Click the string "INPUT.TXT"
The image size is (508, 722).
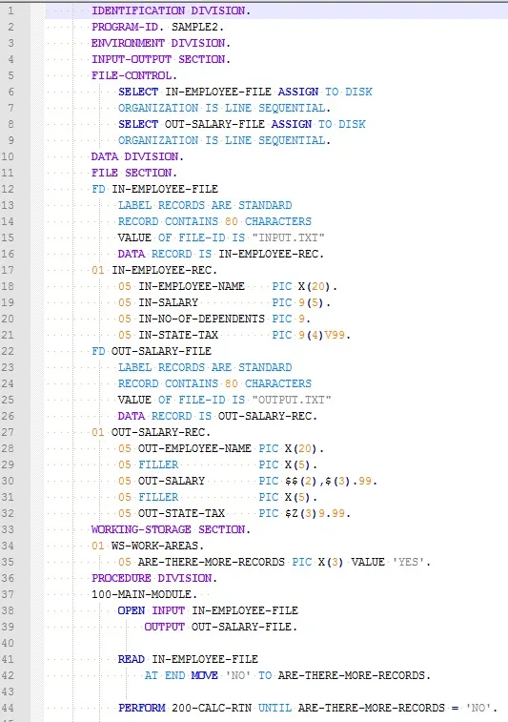pos(289,237)
